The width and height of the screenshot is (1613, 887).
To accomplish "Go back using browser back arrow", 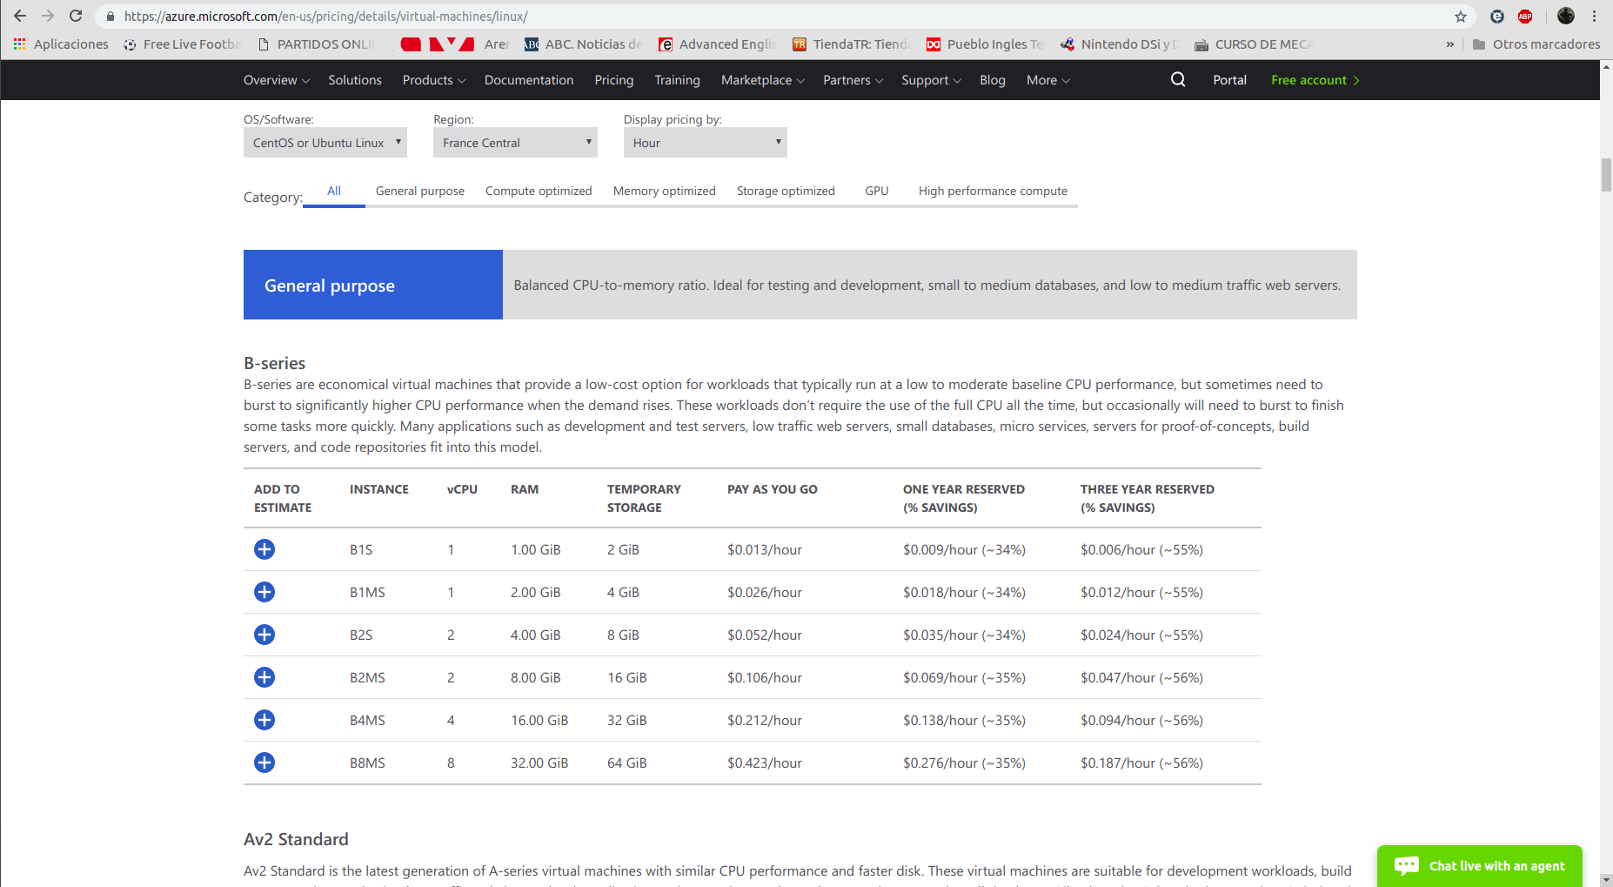I will point(20,16).
